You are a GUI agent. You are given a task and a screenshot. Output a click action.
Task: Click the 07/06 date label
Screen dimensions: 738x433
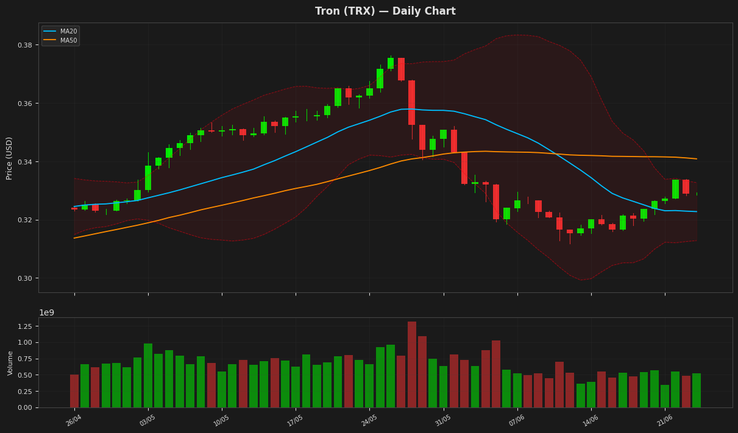pyautogui.click(x=516, y=420)
